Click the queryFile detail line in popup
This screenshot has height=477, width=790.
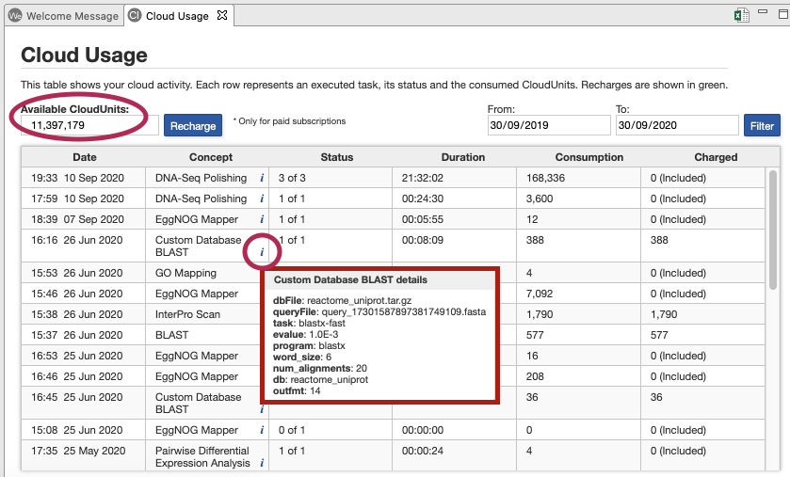pos(379,312)
